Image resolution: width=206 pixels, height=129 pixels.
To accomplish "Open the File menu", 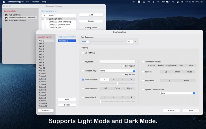I will [x=28, y=2].
